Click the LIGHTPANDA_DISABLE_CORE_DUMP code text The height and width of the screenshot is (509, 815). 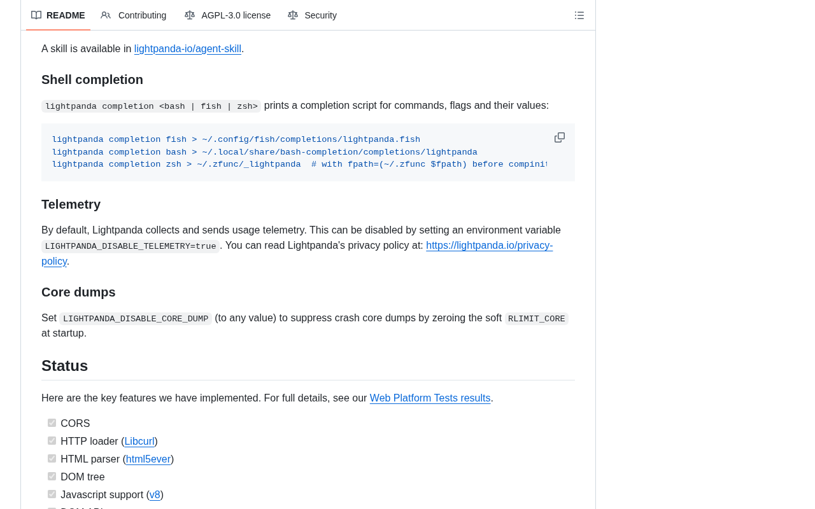[x=136, y=319]
